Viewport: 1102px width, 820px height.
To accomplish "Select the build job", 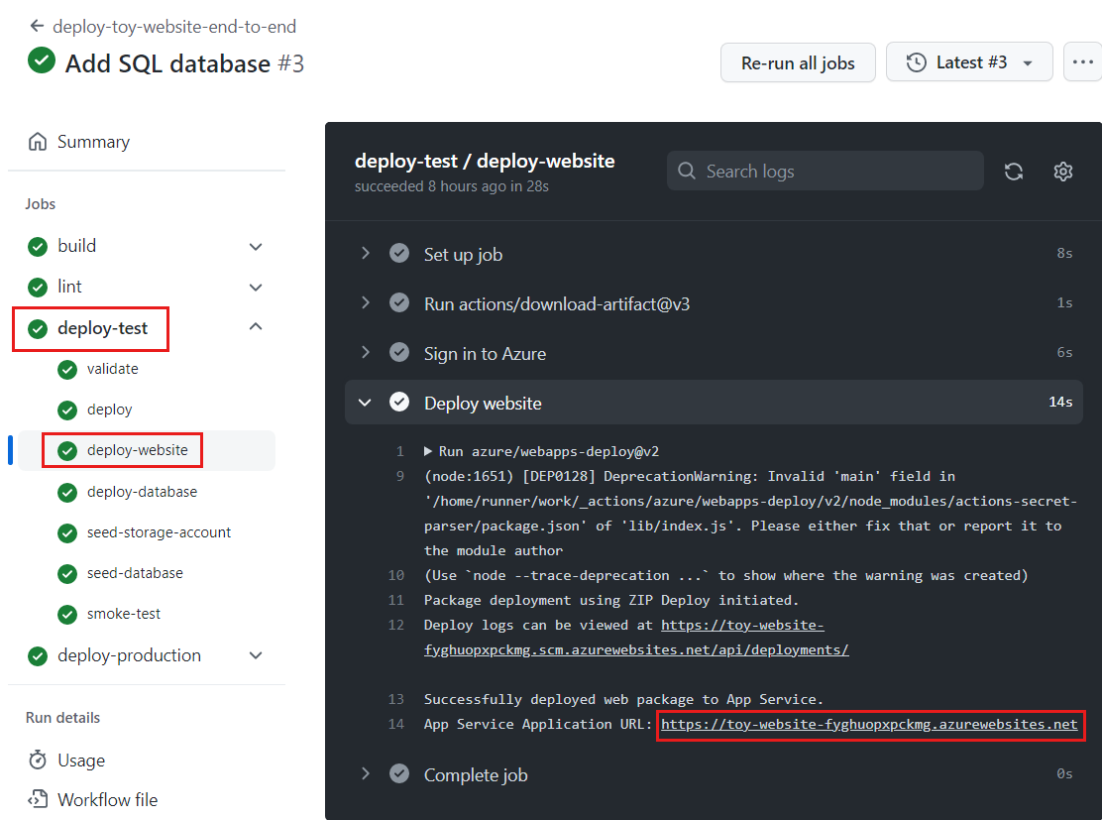I will (x=76, y=246).
